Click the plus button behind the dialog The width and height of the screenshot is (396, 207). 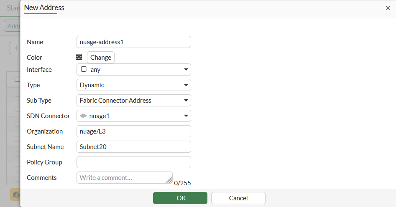[x=16, y=48]
